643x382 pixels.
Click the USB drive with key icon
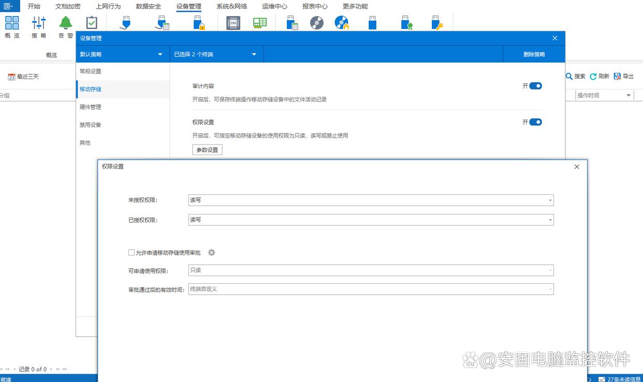click(x=437, y=23)
